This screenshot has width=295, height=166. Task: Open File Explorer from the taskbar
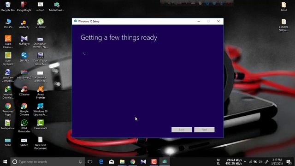pos(122,162)
